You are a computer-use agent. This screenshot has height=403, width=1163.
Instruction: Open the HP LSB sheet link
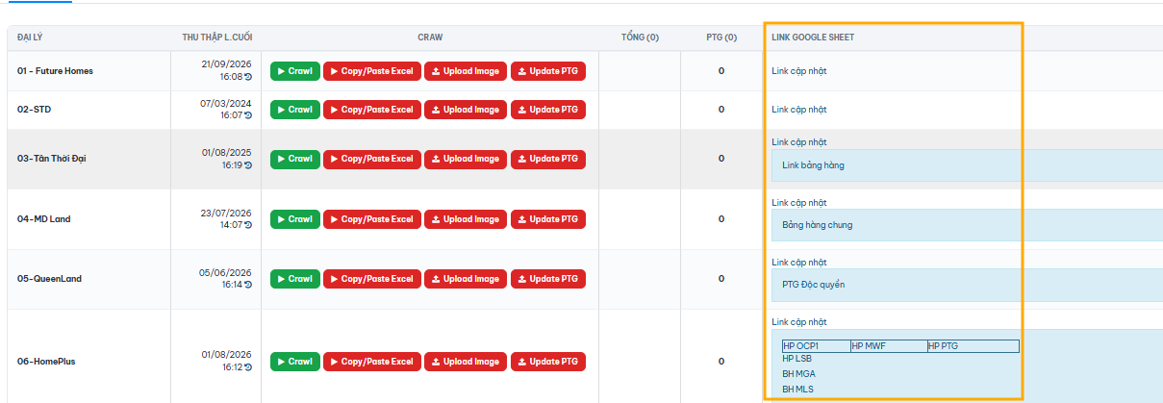[796, 358]
